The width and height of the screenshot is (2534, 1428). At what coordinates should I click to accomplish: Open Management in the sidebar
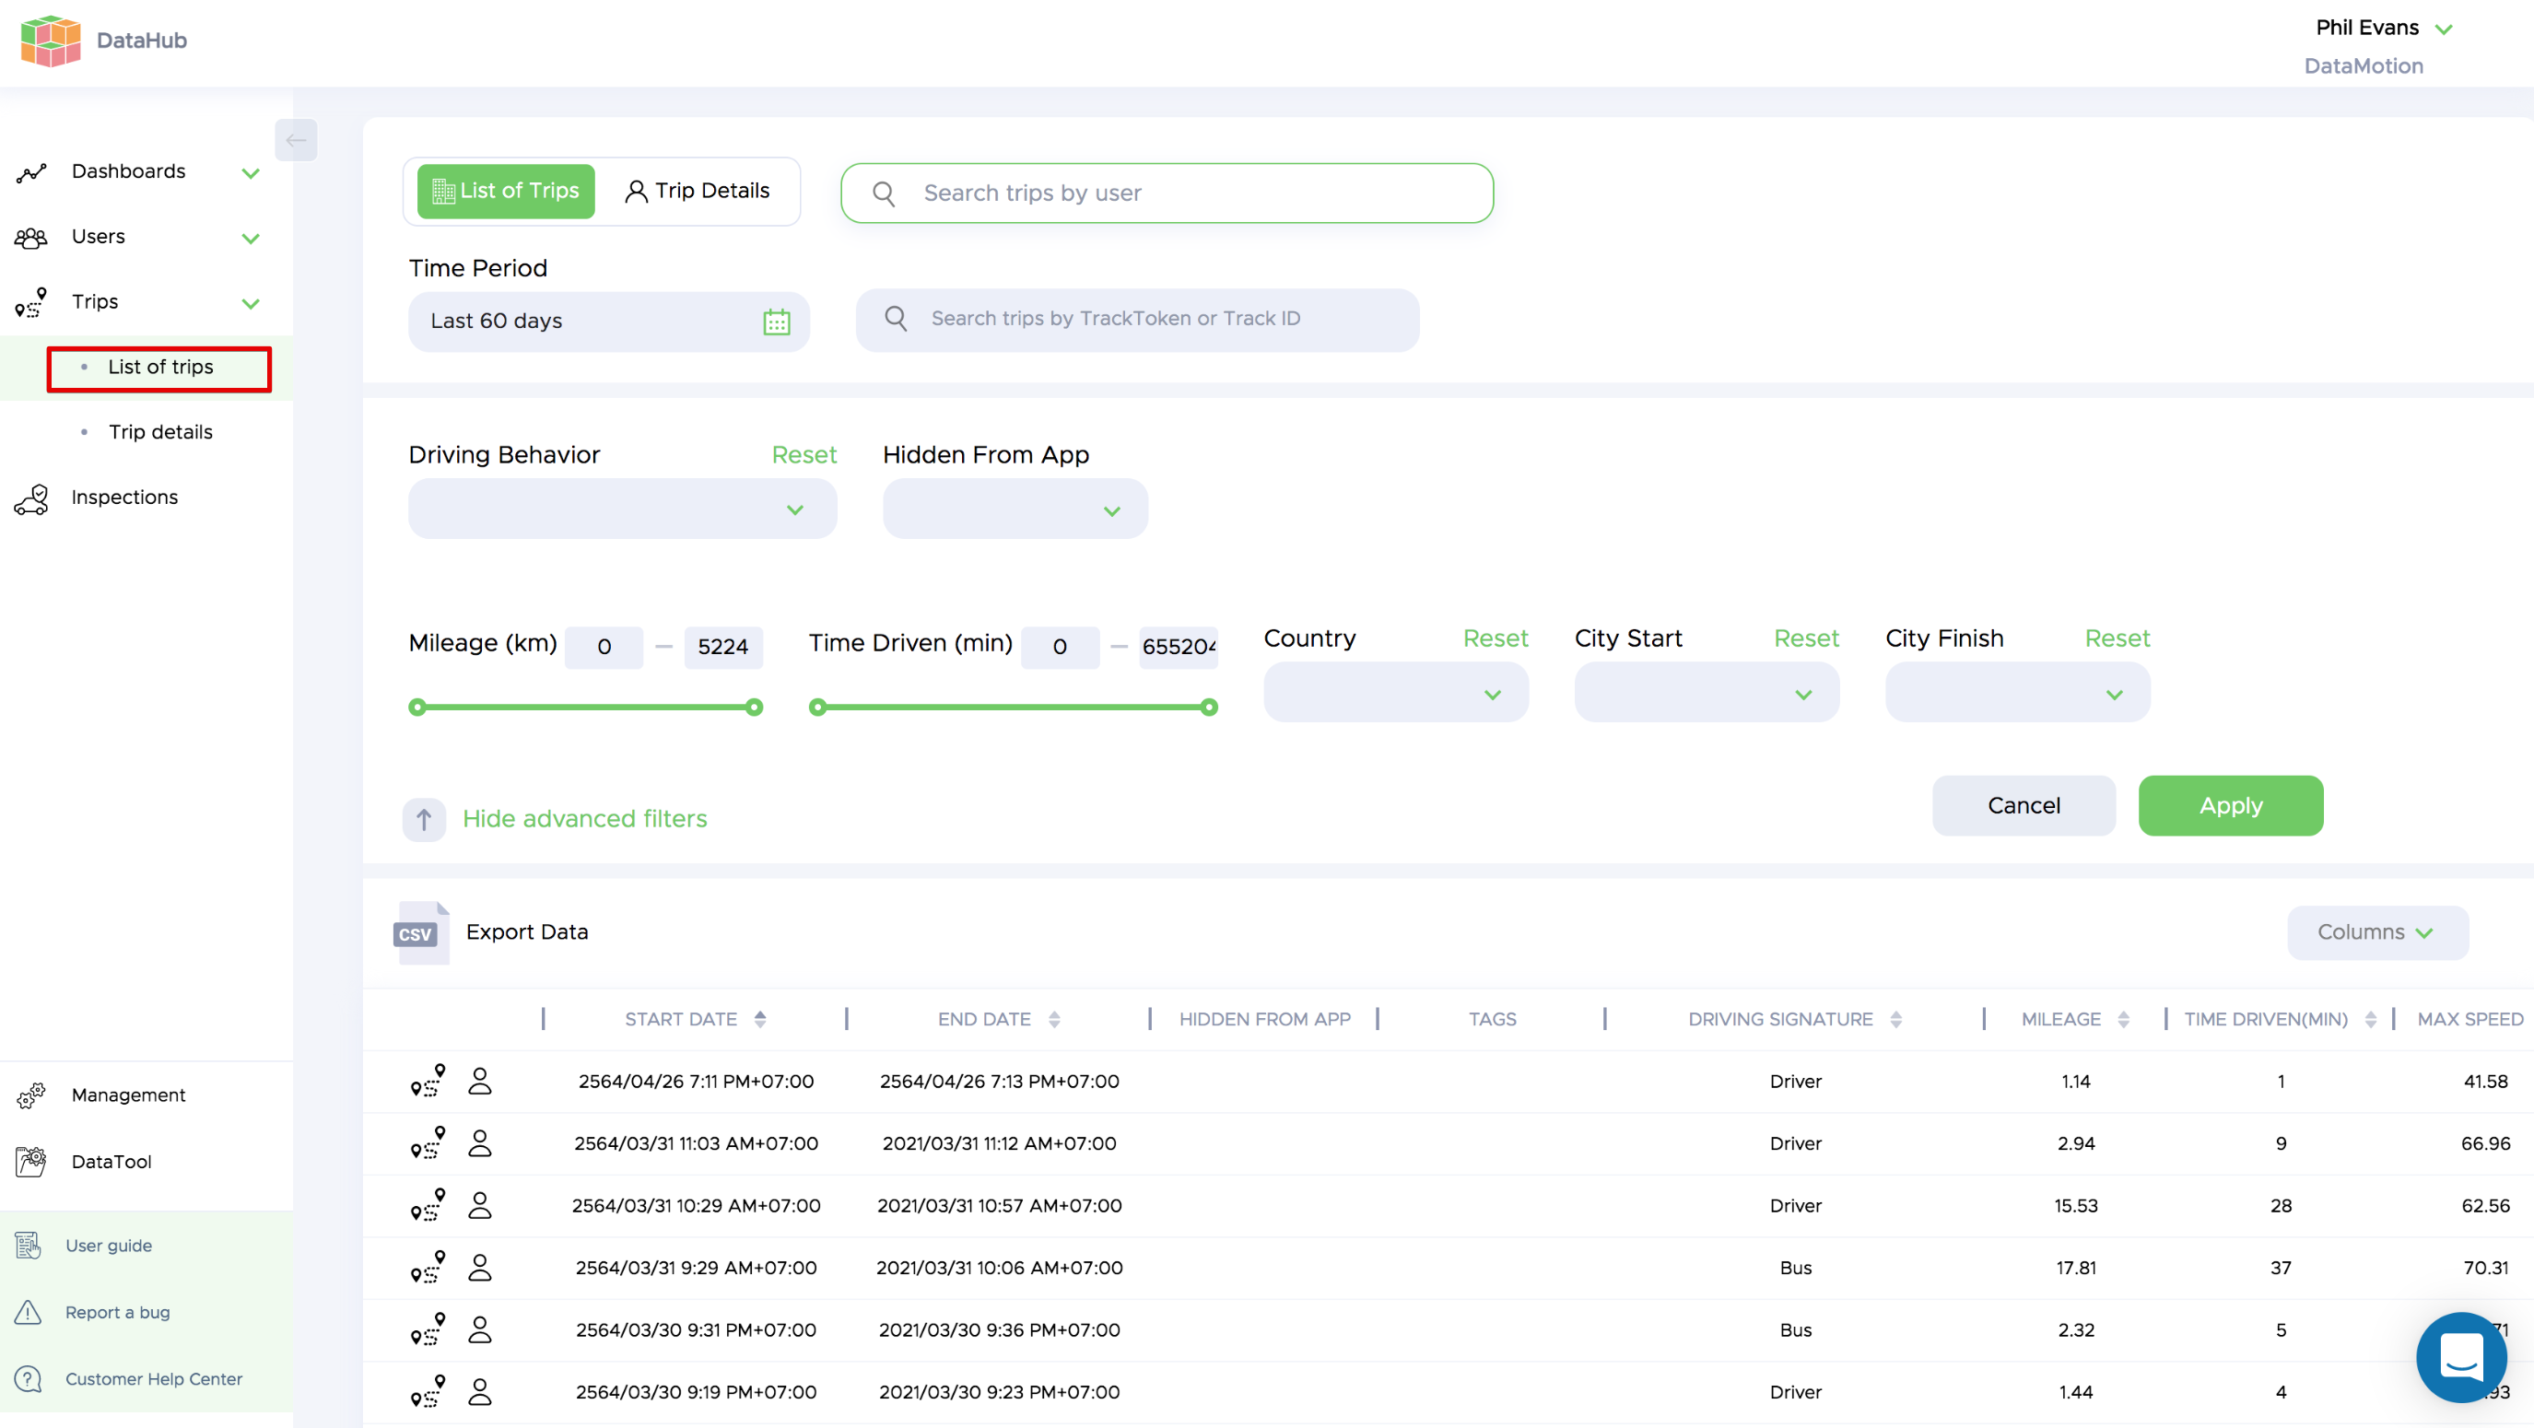(x=128, y=1094)
